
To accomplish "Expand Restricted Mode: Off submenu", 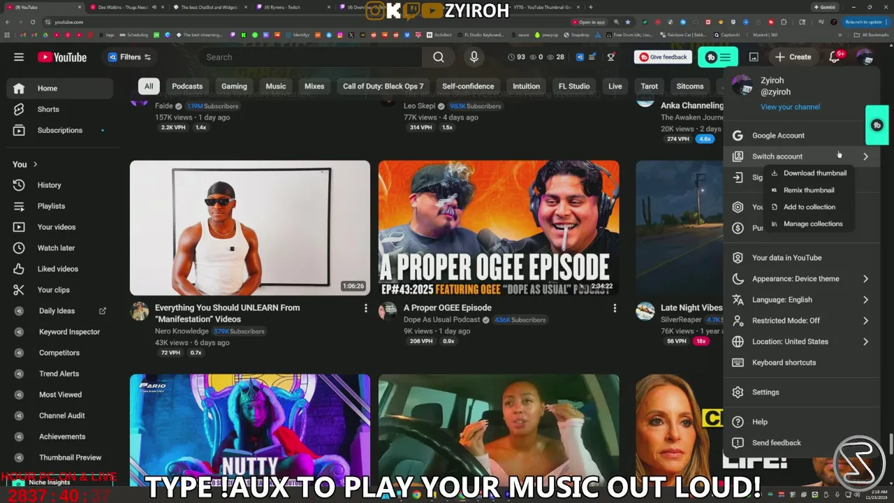I will pyautogui.click(x=865, y=321).
